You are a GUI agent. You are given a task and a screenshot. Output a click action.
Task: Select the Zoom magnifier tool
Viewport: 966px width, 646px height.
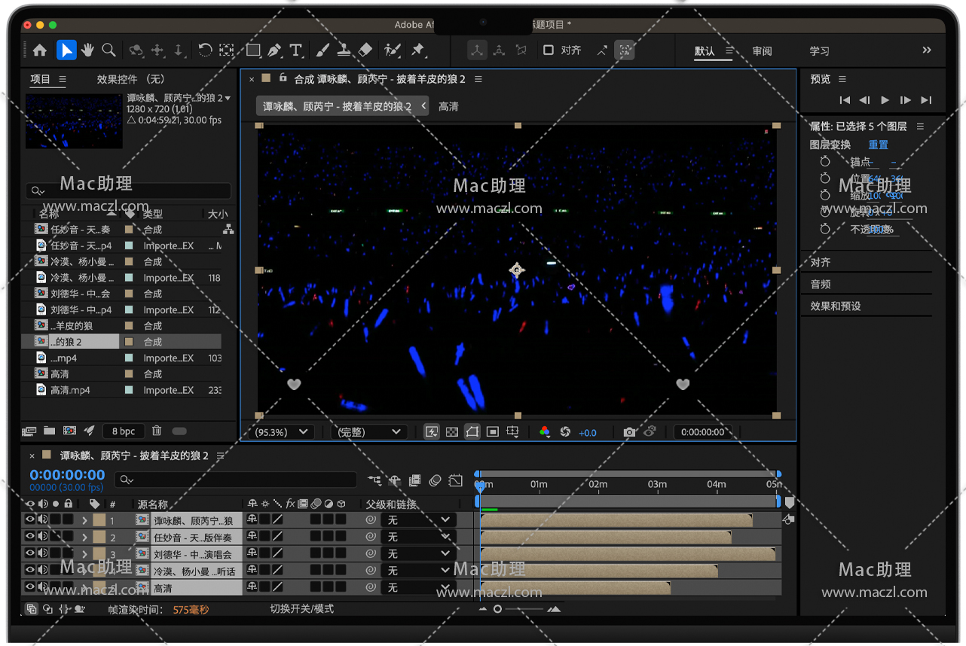(109, 50)
